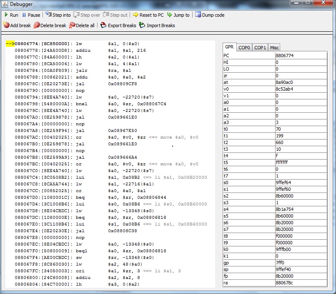The height and width of the screenshot is (294, 336).
Task: Select the highlighted current instruction at 08806774
Action: click(83, 43)
